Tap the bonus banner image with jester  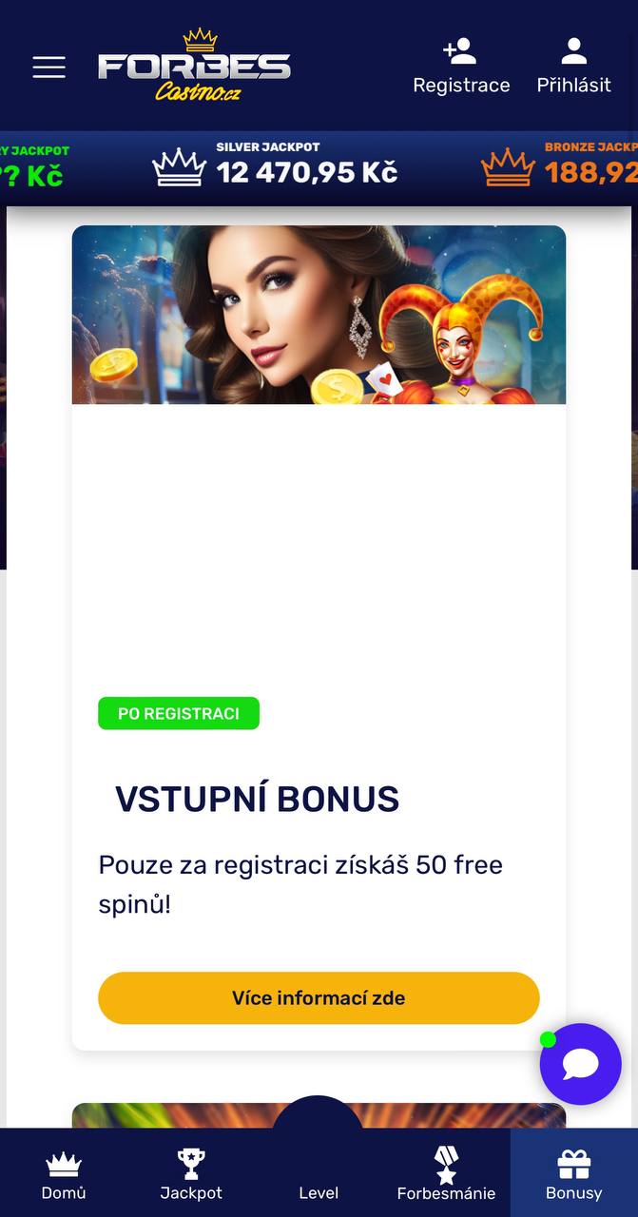tap(319, 315)
